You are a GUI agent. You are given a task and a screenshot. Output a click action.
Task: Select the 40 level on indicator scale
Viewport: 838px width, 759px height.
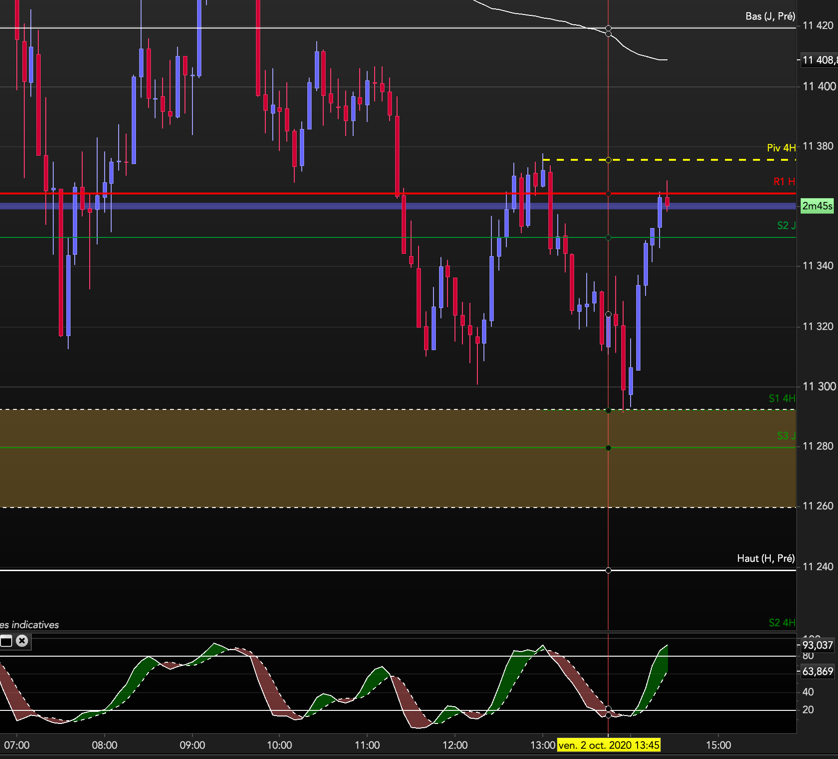(x=808, y=692)
